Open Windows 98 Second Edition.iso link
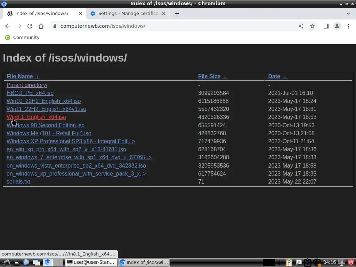Screen dimensions: 356x267 (46, 125)
